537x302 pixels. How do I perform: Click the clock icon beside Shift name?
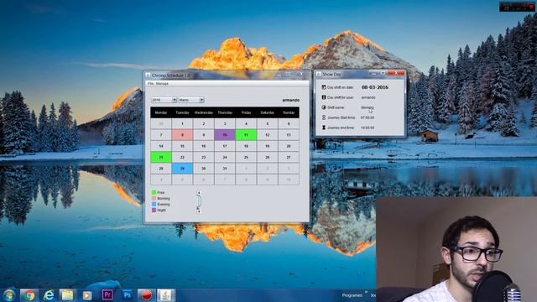[324, 107]
